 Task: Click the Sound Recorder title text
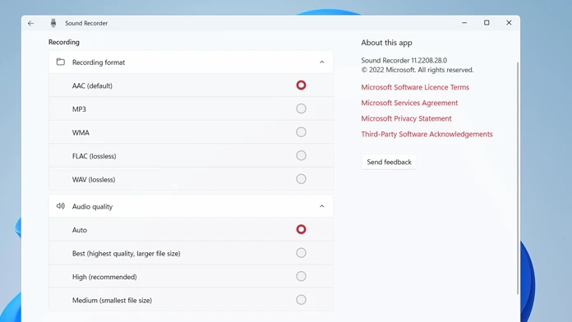click(86, 23)
